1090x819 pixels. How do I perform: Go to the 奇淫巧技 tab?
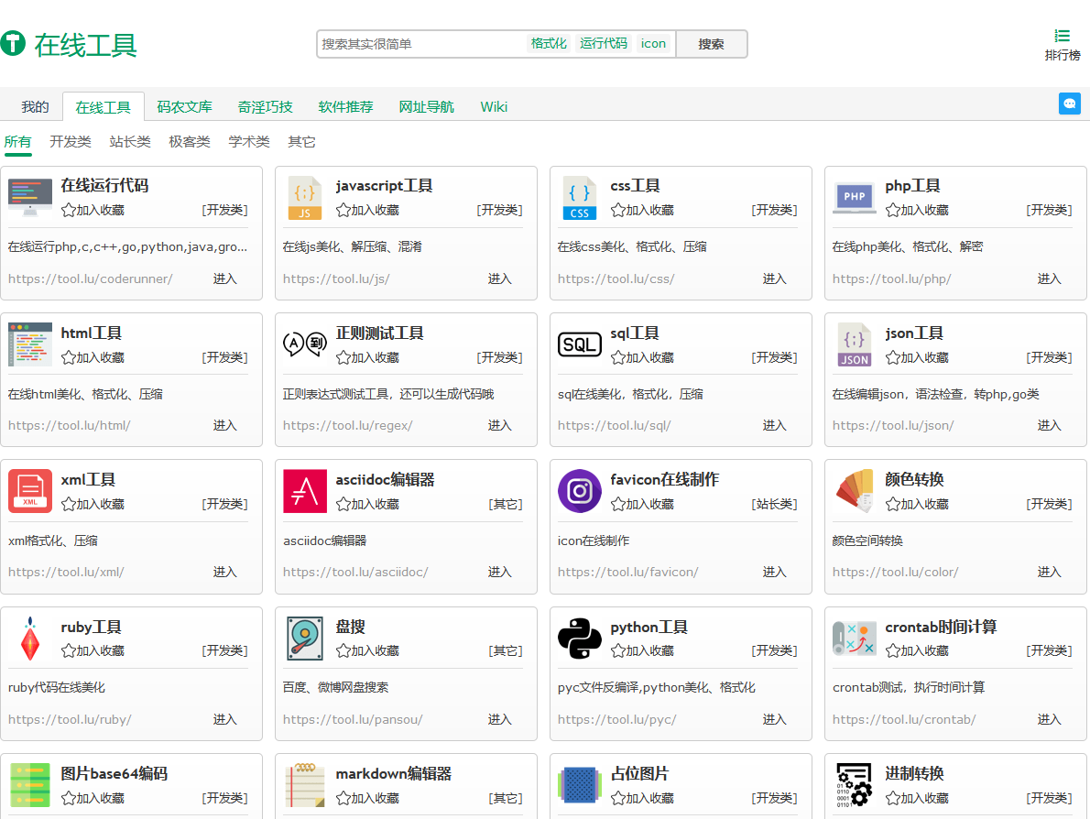[x=265, y=106]
